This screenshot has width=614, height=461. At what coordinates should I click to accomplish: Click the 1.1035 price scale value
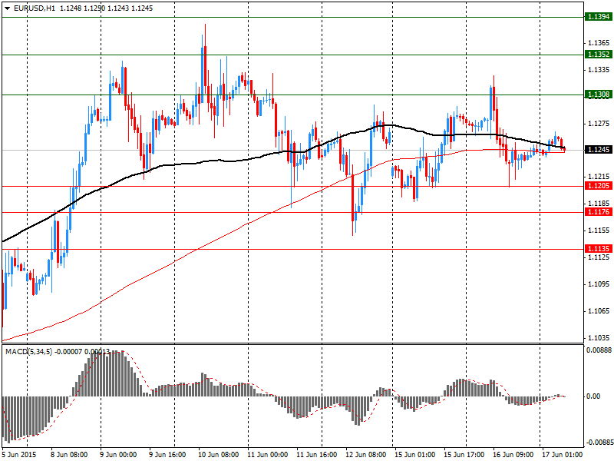click(x=599, y=338)
